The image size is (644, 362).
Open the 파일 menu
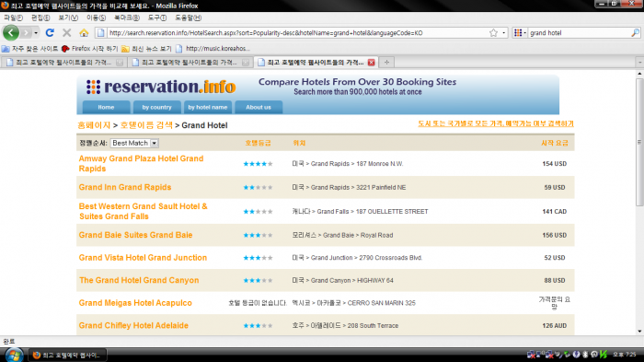click(x=13, y=18)
